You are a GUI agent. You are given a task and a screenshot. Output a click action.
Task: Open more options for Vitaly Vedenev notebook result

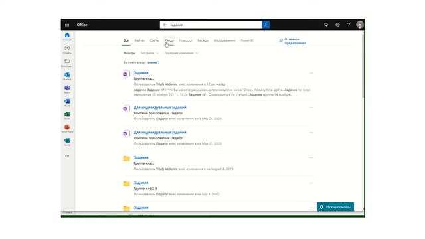311,73
